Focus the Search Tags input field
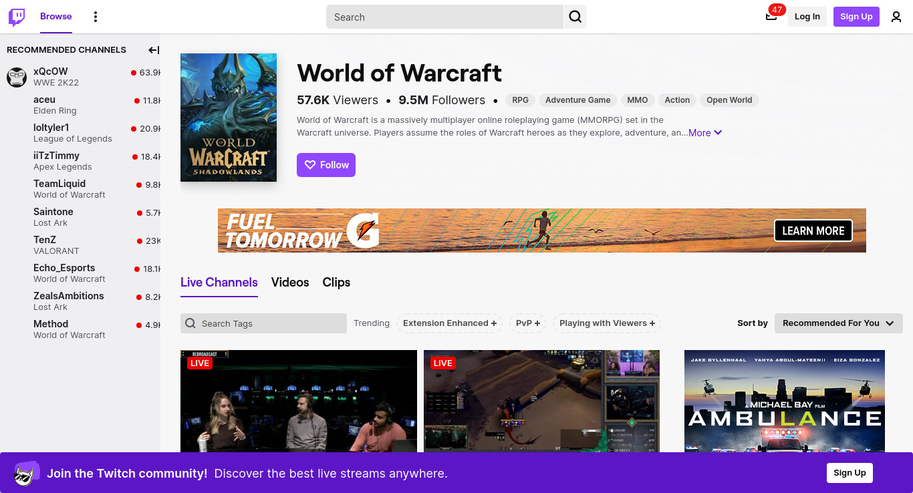The width and height of the screenshot is (913, 493). pos(263,323)
